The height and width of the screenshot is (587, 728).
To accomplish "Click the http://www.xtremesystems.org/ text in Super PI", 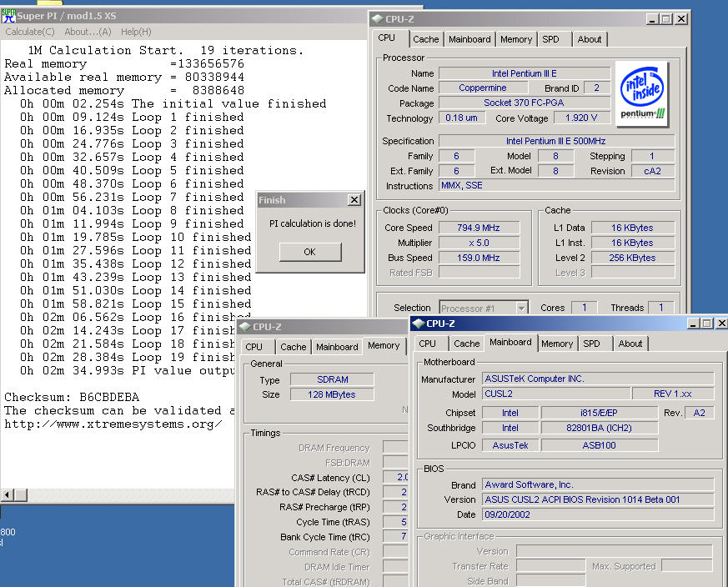I will pos(113,424).
